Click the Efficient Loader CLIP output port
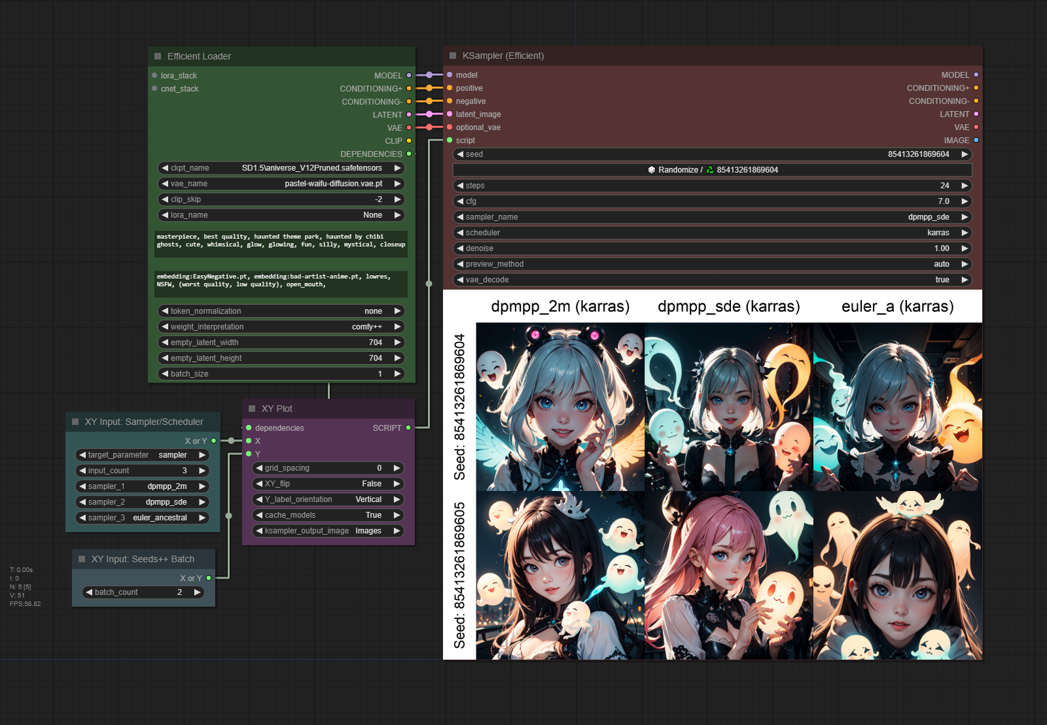Screen dimensions: 1047x725 coord(409,141)
